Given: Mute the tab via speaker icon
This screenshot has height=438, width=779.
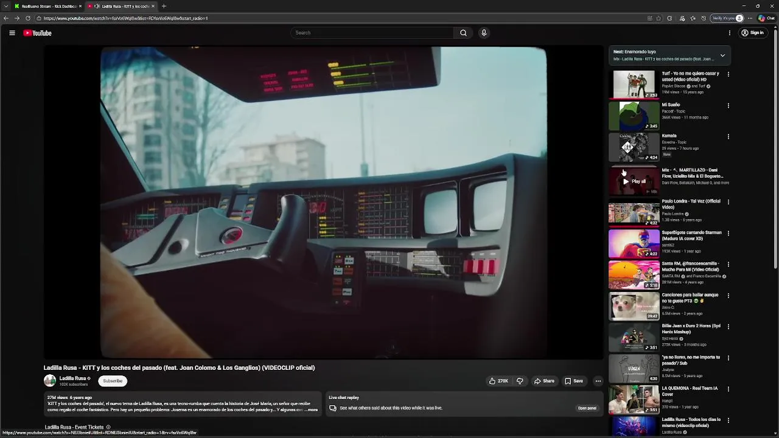Looking at the screenshot, I should (x=96, y=6).
